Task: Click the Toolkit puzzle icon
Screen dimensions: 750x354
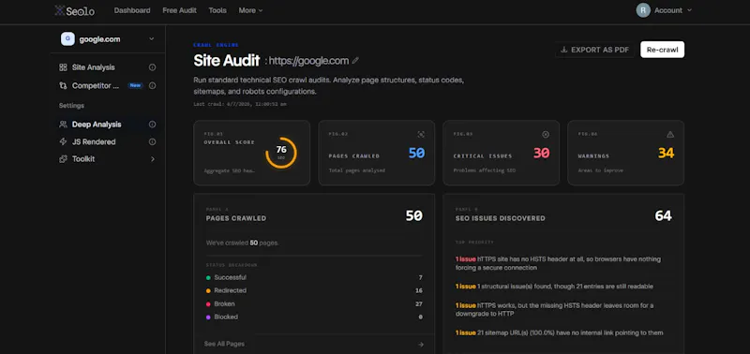Action: (63, 159)
